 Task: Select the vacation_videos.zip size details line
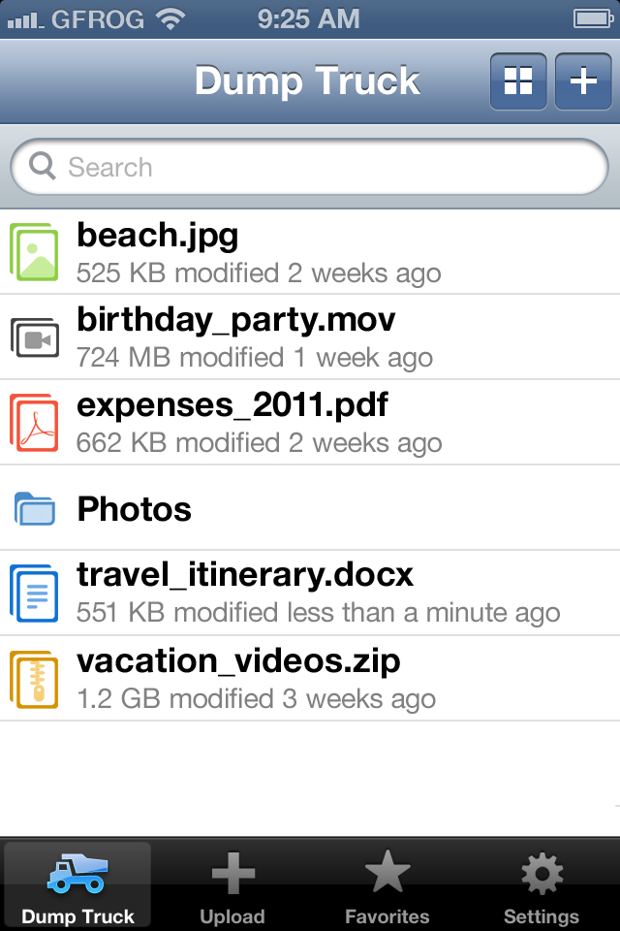point(257,698)
